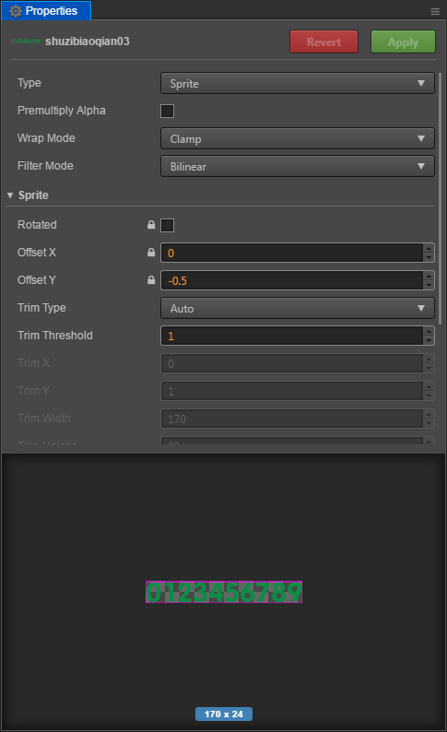This screenshot has height=732, width=447.
Task: Click the lock icon beside Offset Y
Action: point(151,279)
